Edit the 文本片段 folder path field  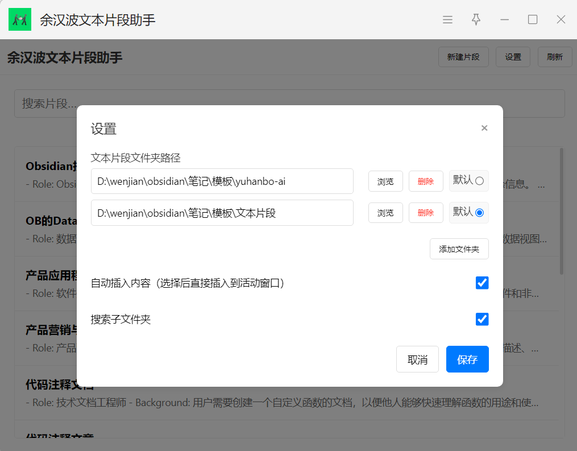[x=222, y=213]
